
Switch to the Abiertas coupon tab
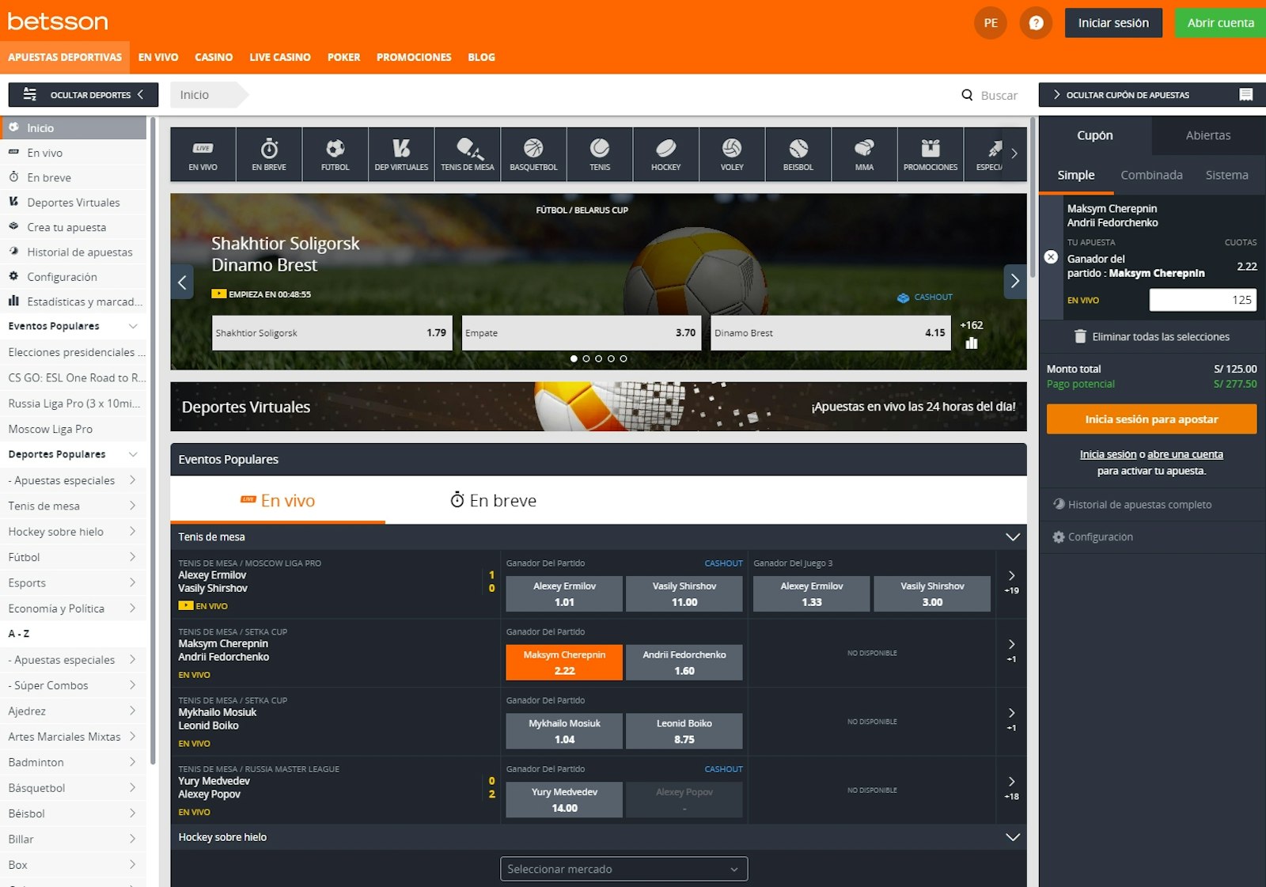(x=1206, y=135)
